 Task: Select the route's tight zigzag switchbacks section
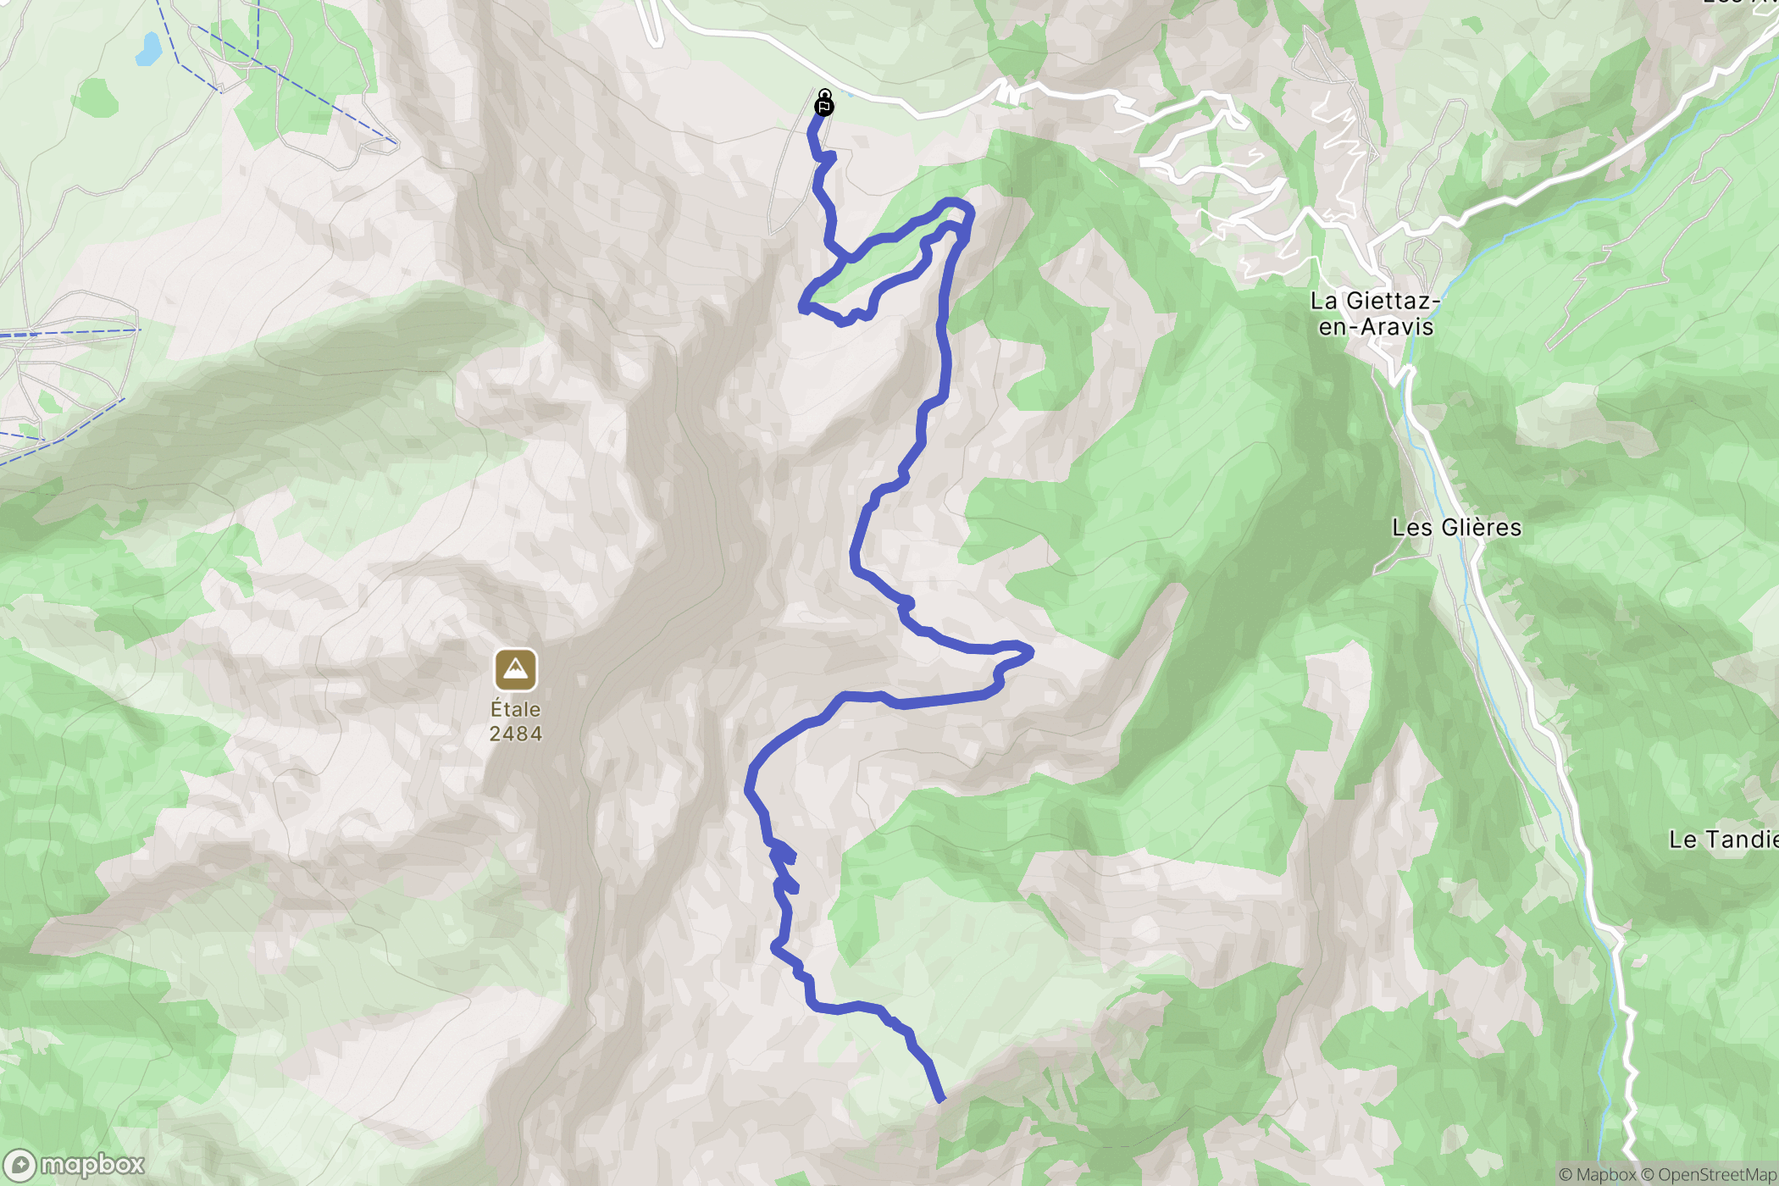(784, 868)
